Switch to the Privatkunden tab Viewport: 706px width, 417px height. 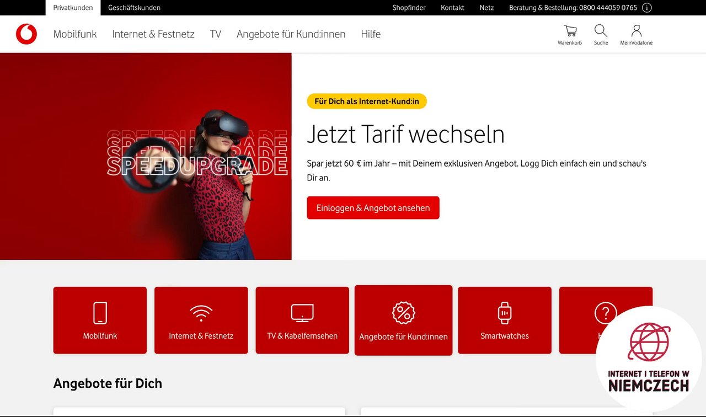73,8
